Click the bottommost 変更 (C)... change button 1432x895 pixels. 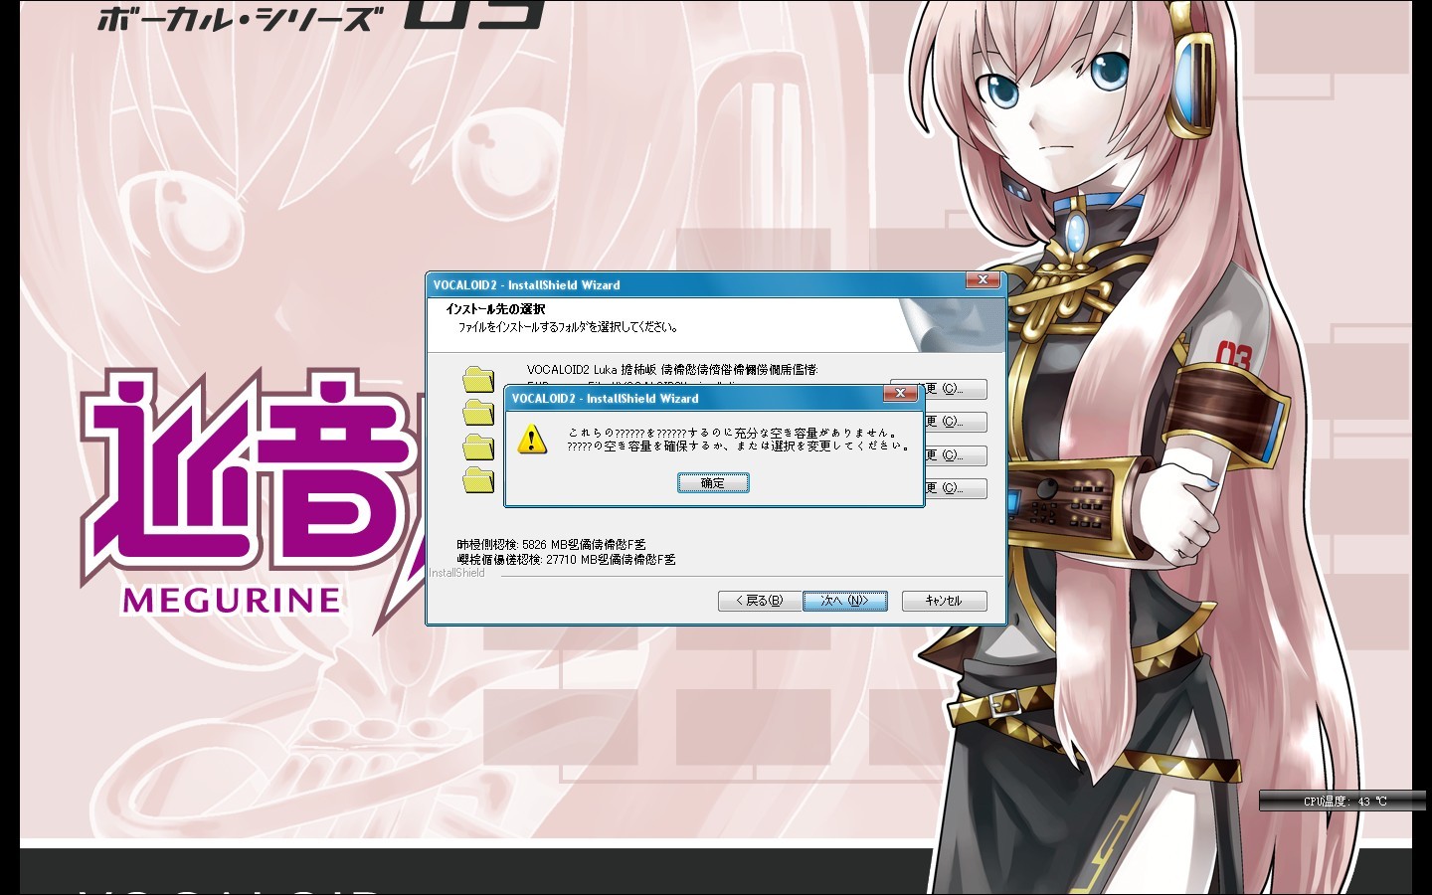[955, 488]
